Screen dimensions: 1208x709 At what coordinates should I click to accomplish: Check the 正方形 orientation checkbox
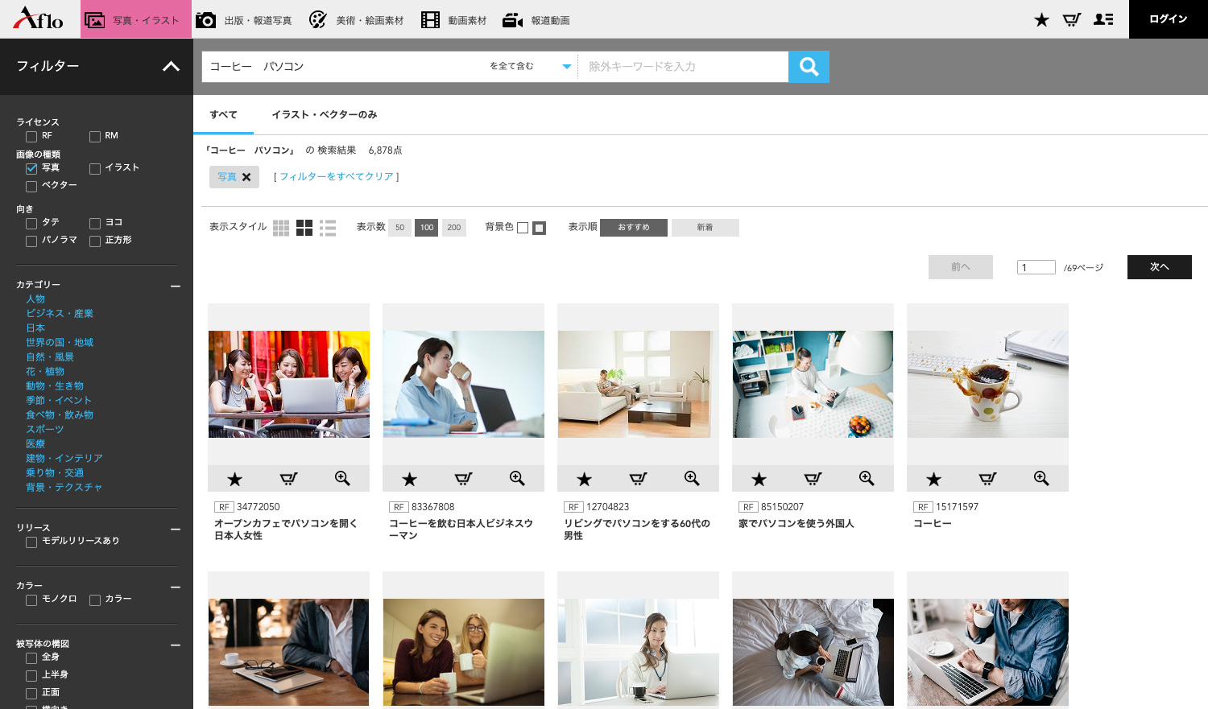pos(95,241)
